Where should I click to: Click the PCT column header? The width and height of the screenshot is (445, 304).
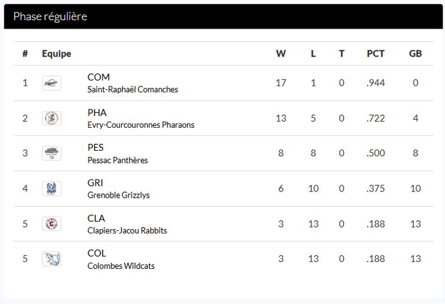pos(376,54)
